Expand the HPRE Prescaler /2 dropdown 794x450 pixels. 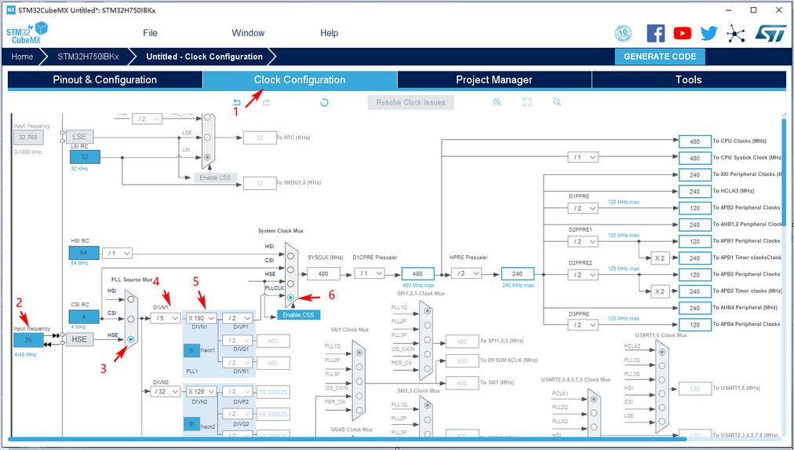point(466,273)
